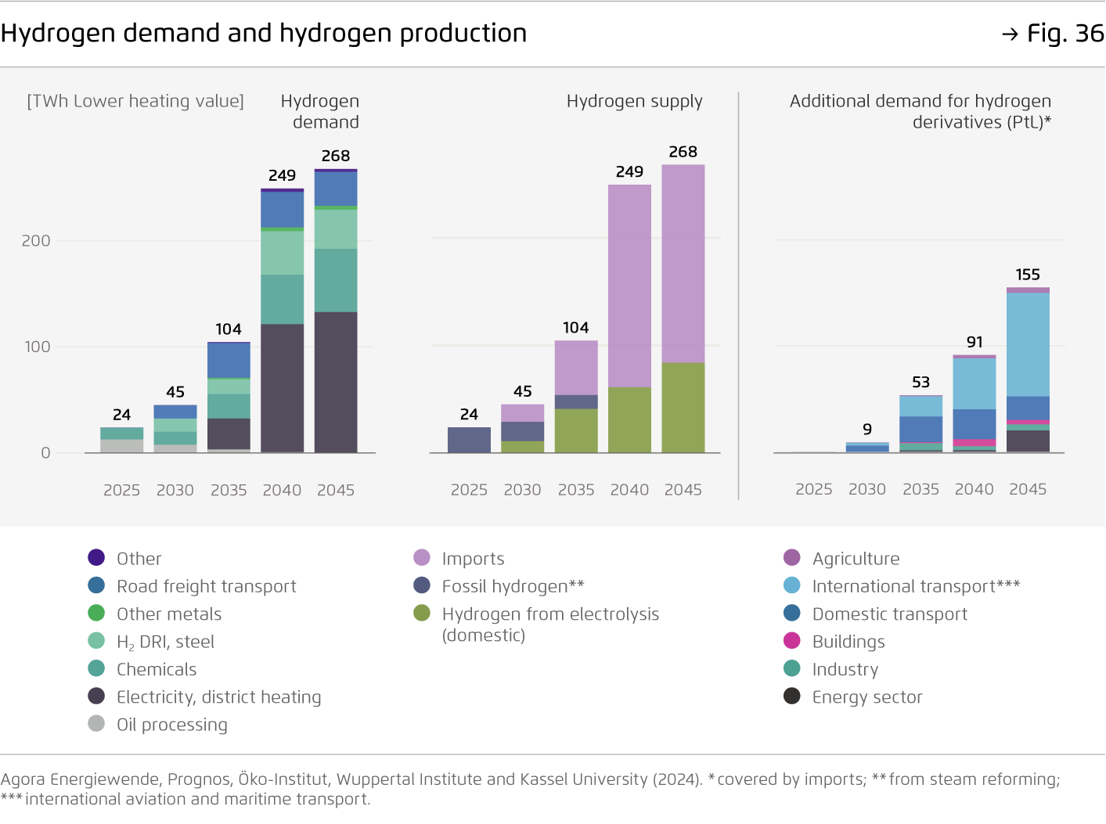This screenshot has width=1106, height=824.
Task: Click the 2025 hydrogen supply bar
Action: pos(469,440)
